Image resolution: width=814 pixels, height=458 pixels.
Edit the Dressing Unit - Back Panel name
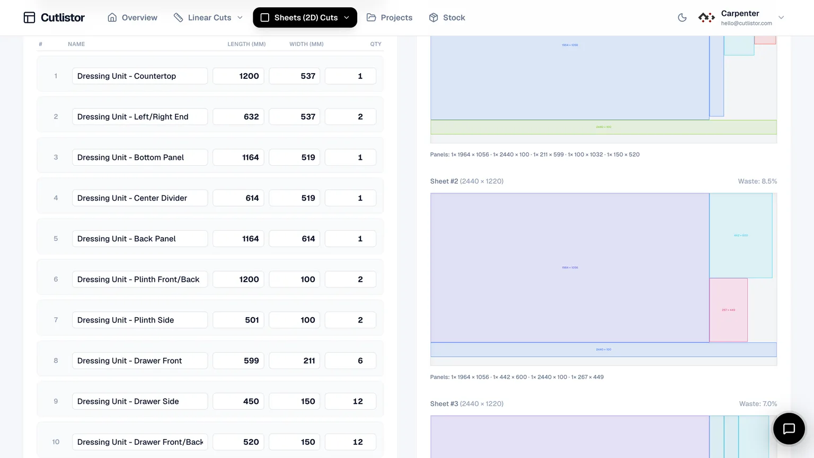pos(140,239)
